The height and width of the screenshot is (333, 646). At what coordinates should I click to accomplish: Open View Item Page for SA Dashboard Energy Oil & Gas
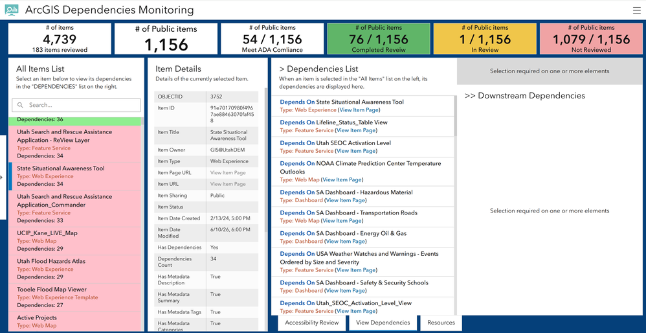345,242
